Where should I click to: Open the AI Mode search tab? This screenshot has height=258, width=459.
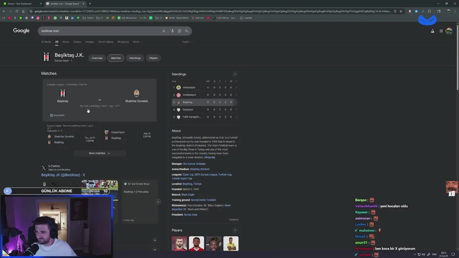tap(46, 42)
